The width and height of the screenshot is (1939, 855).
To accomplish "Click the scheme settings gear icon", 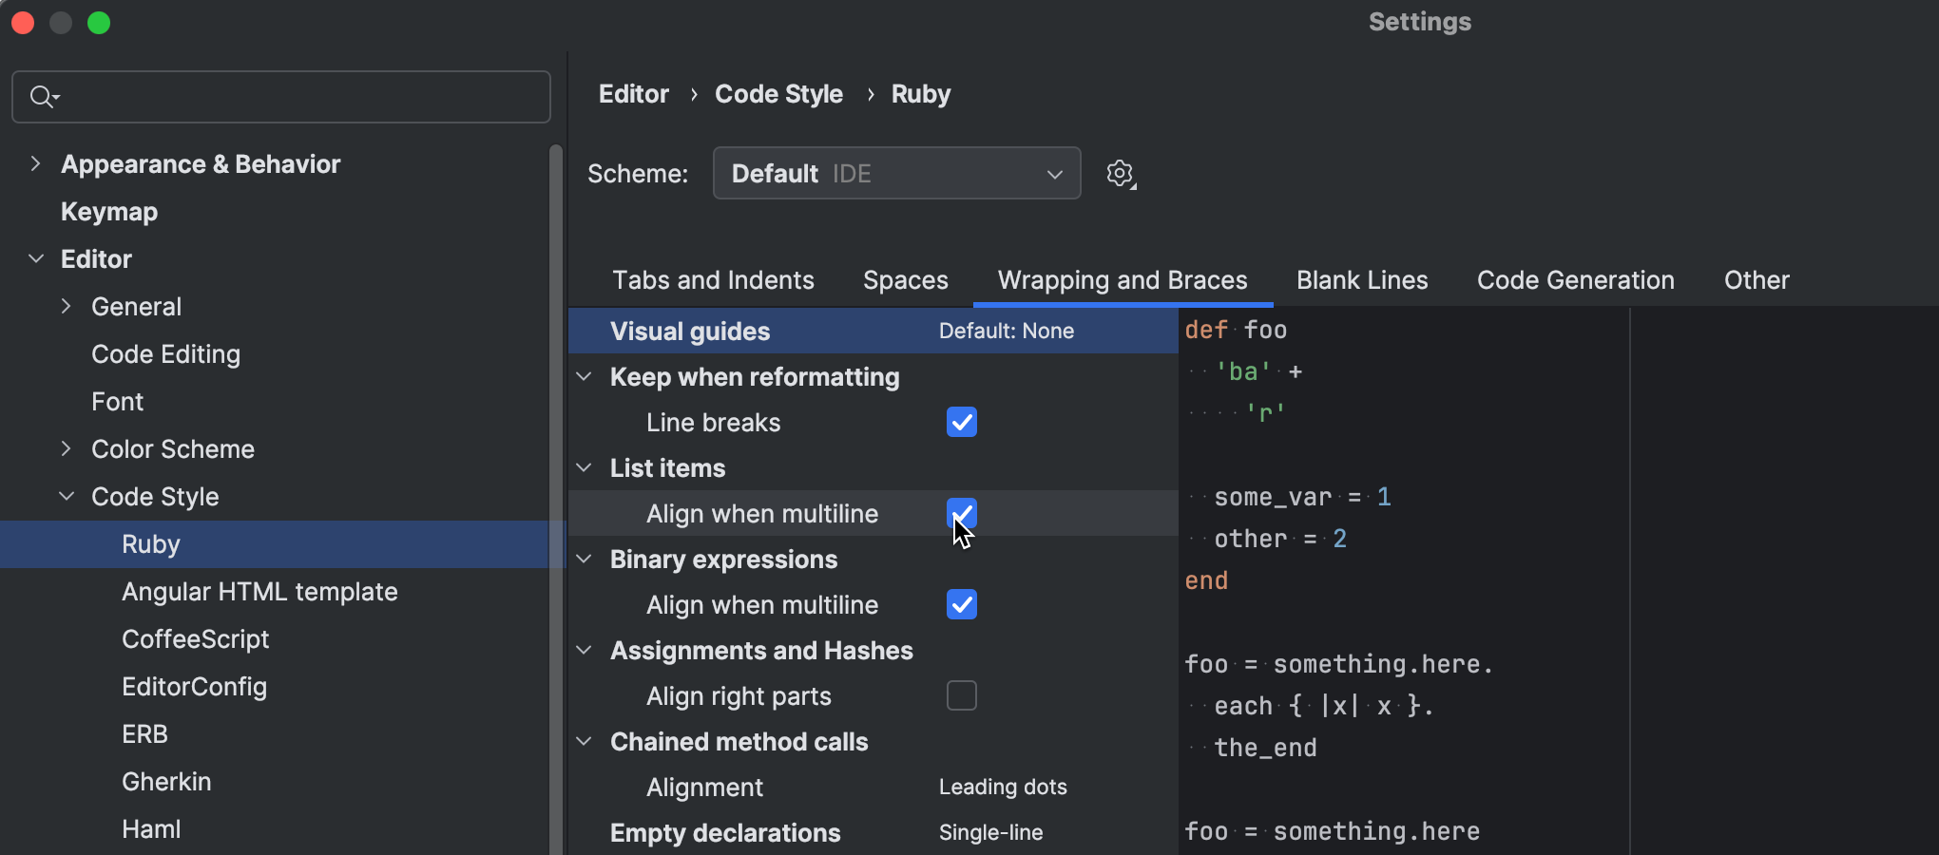I will (x=1121, y=174).
